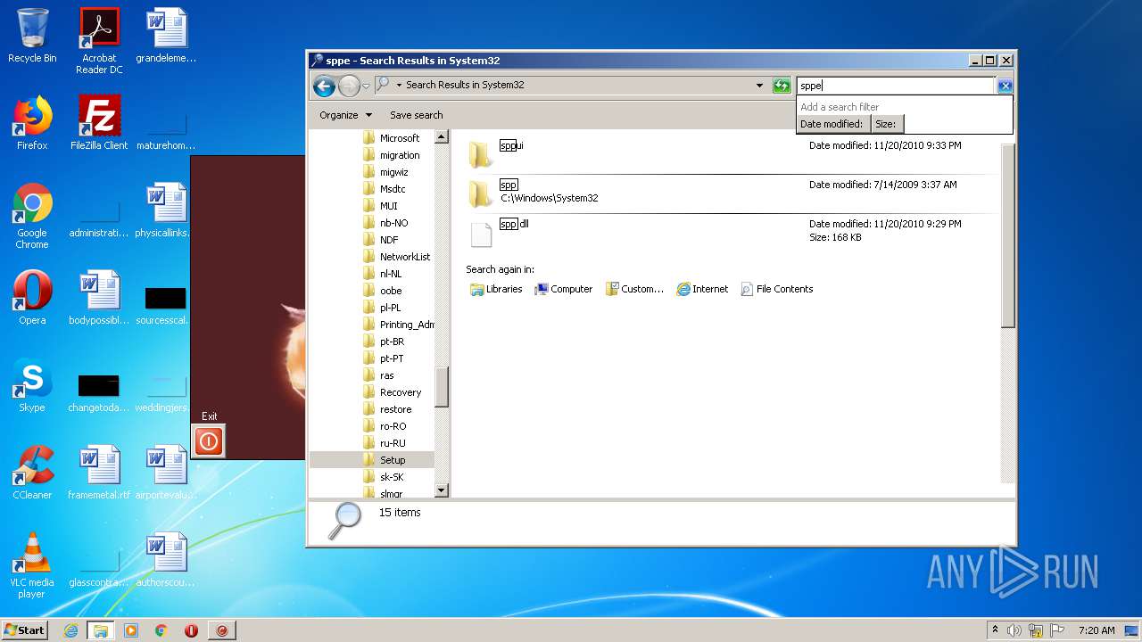Open grandeleme document on desktop
This screenshot has height=642, width=1142.
point(166,36)
